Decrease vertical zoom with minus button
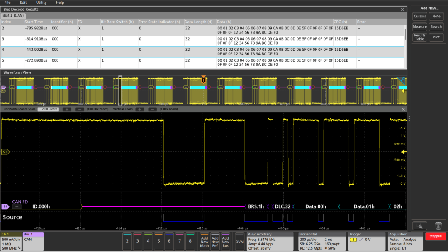Image resolution: width=448 pixels, height=252 pixels. tap(153, 109)
